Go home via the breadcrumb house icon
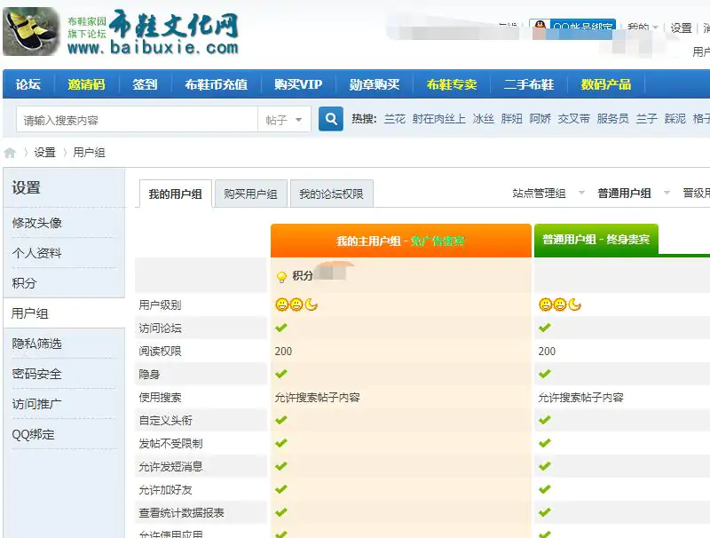Image resolution: width=710 pixels, height=538 pixels. pos(10,153)
